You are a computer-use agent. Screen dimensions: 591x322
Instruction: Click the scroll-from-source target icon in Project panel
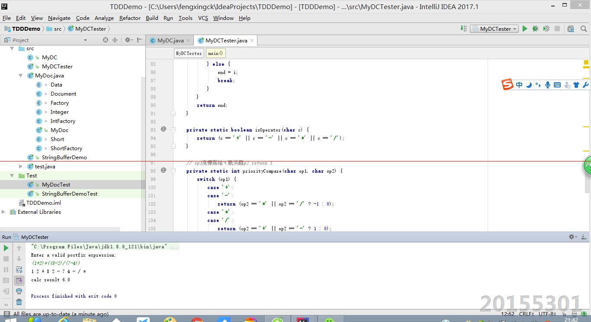106,40
